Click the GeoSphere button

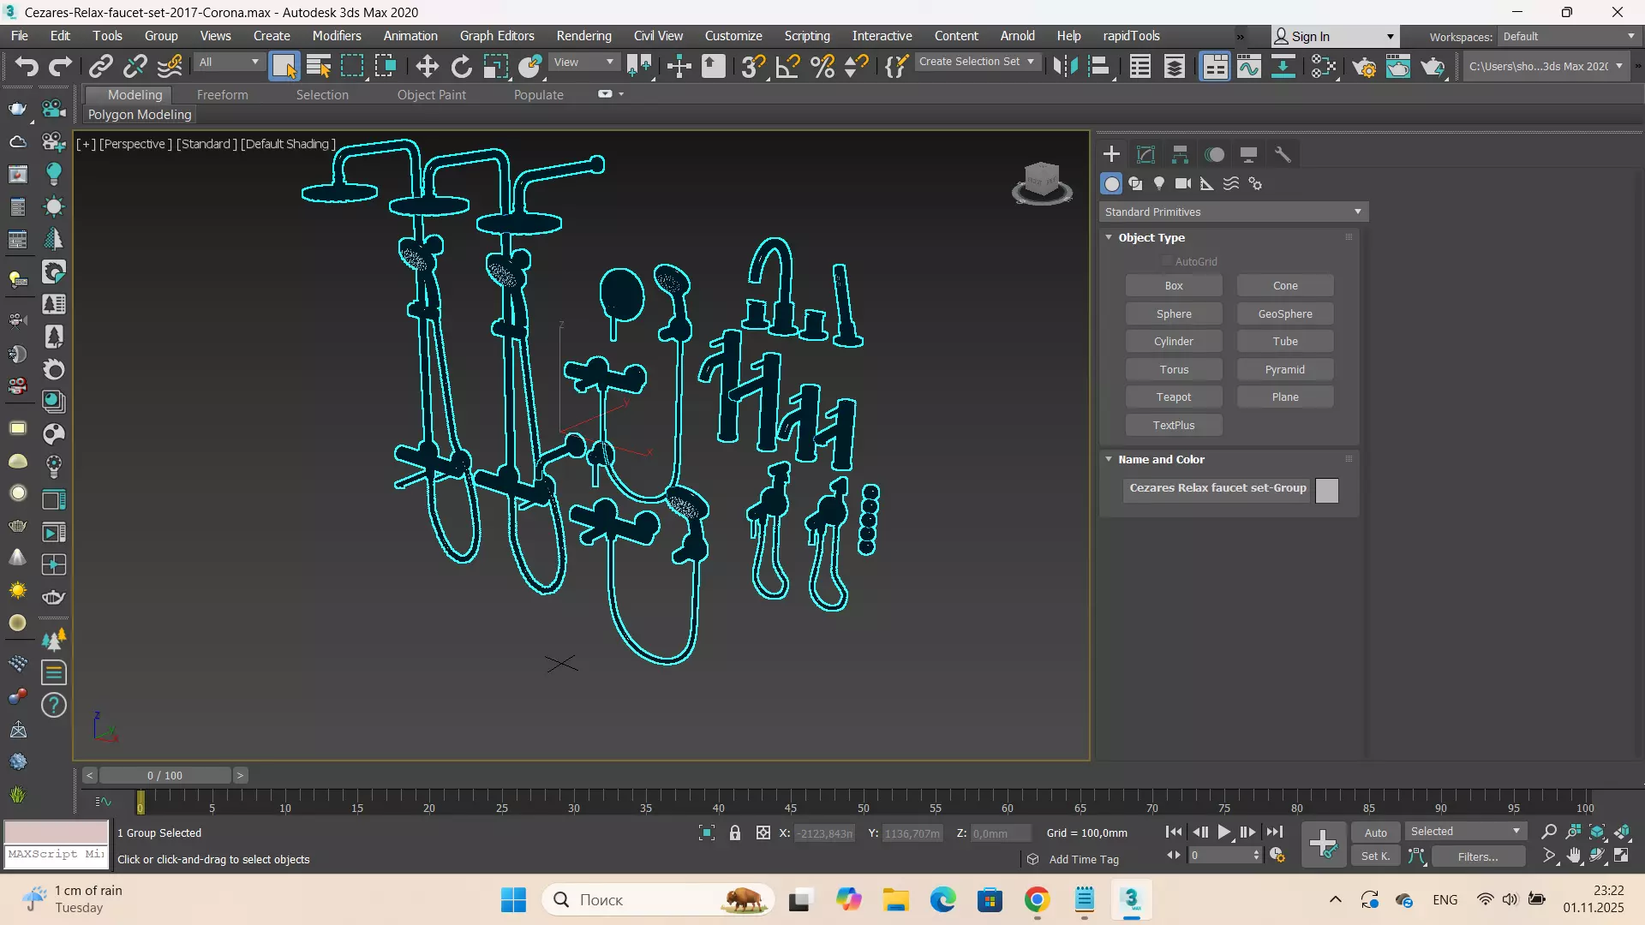tap(1284, 313)
